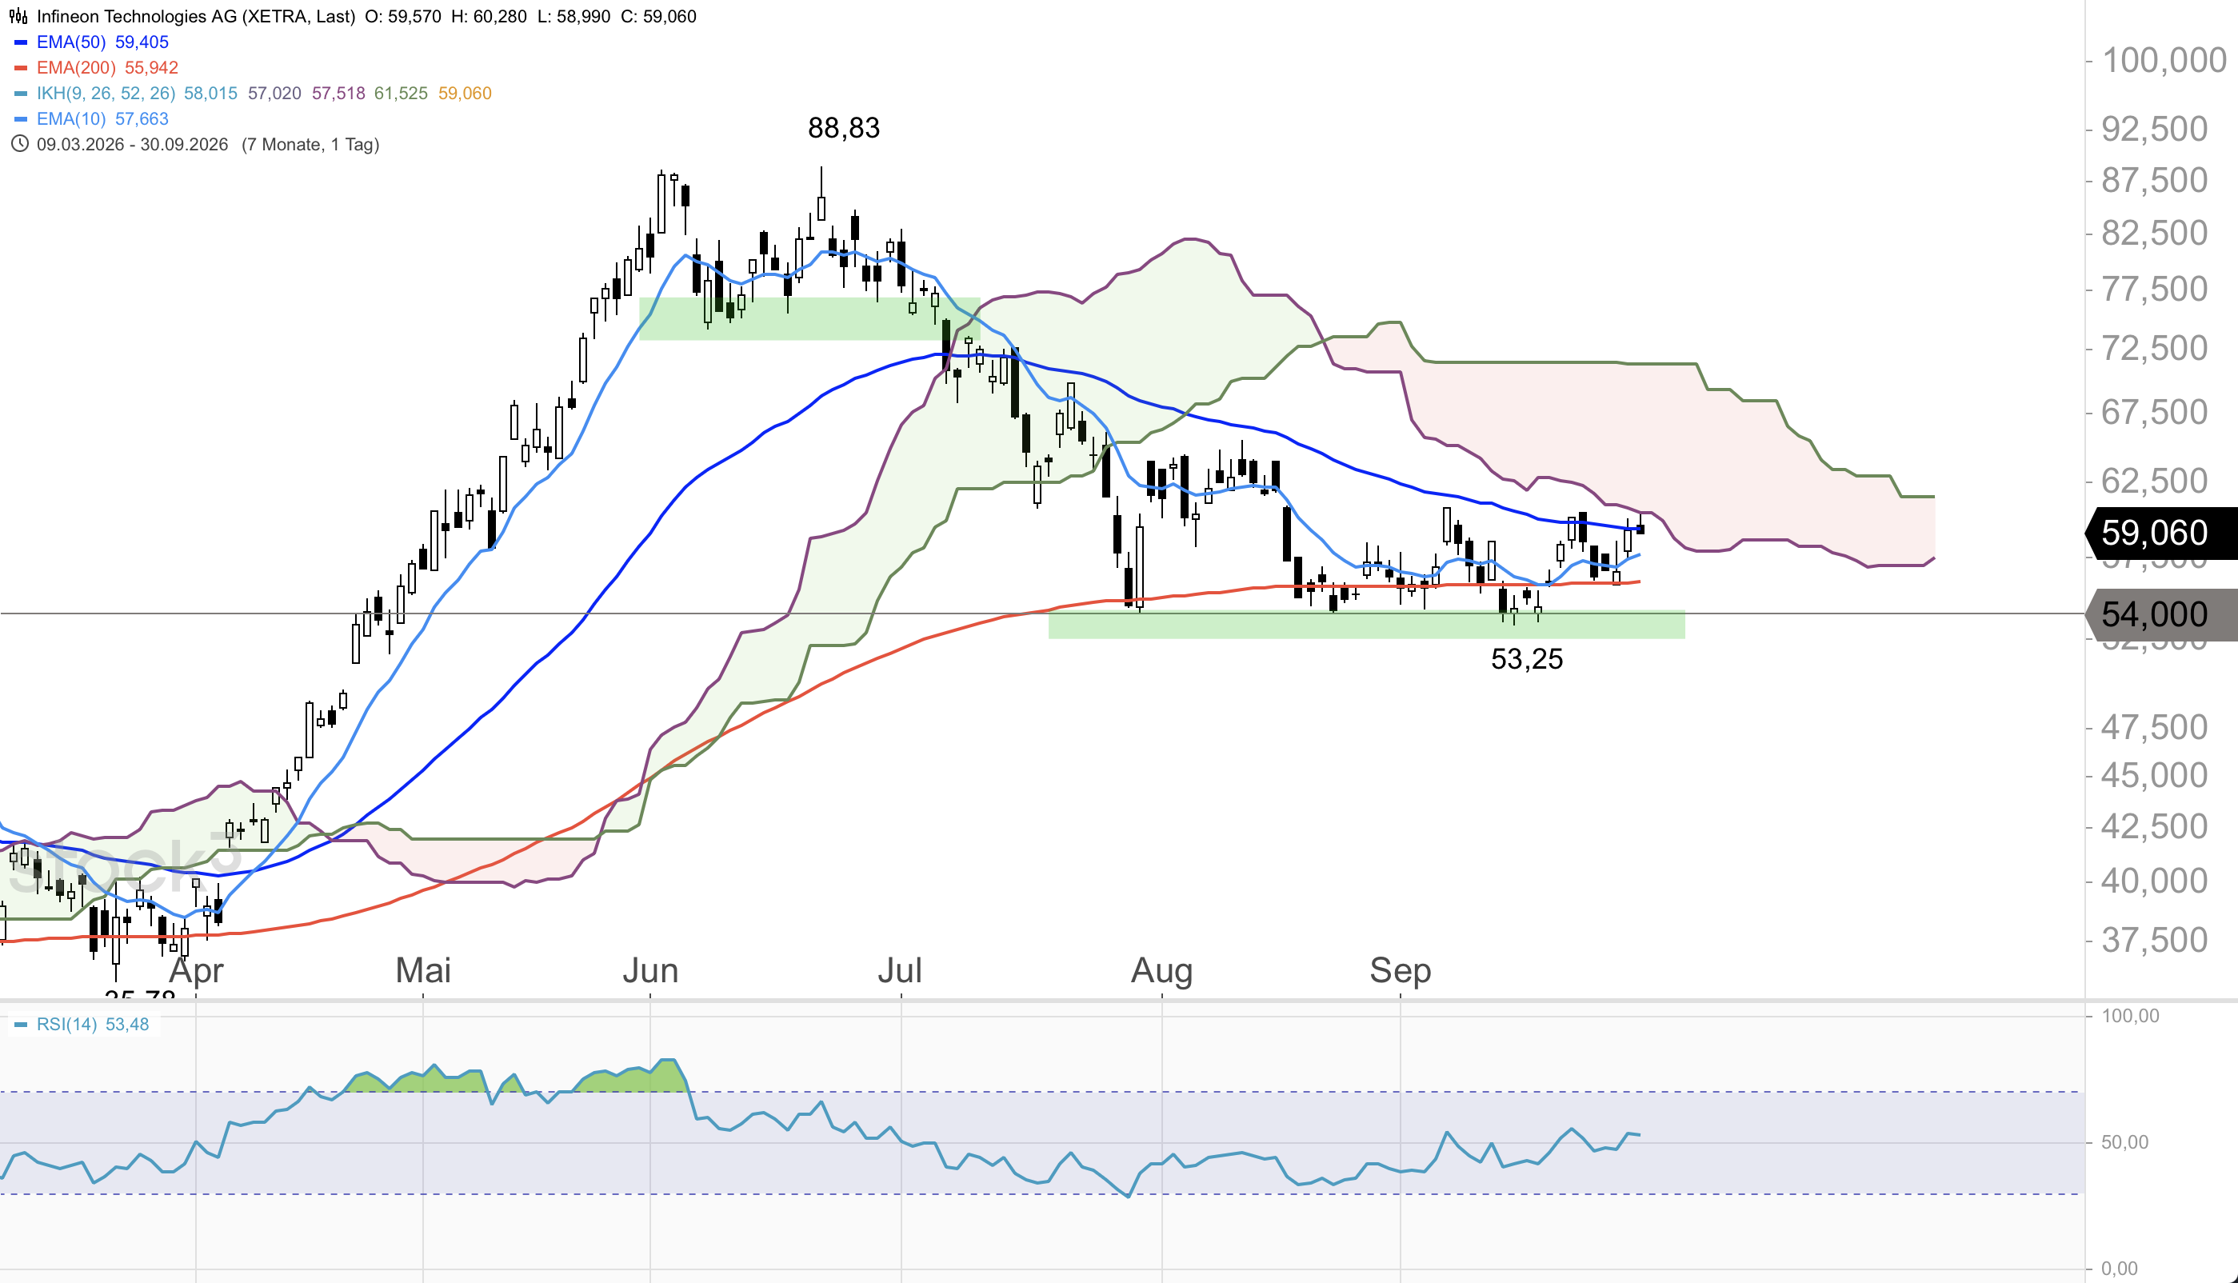
Task: Click the 7 Monate, 1 Tag interval label
Action: point(310,145)
